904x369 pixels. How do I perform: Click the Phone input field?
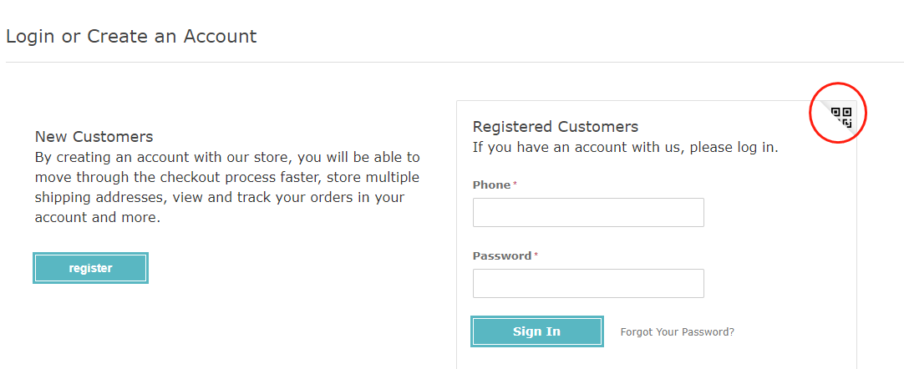(x=588, y=212)
